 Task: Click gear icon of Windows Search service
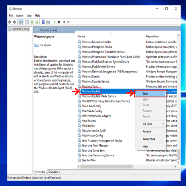click(79, 76)
